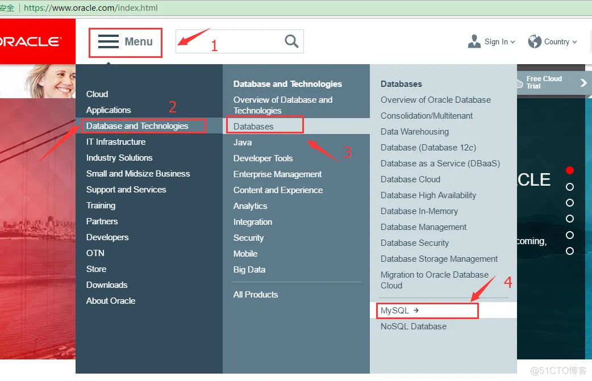
Task: Select the sixth carousel dot
Action: (570, 251)
